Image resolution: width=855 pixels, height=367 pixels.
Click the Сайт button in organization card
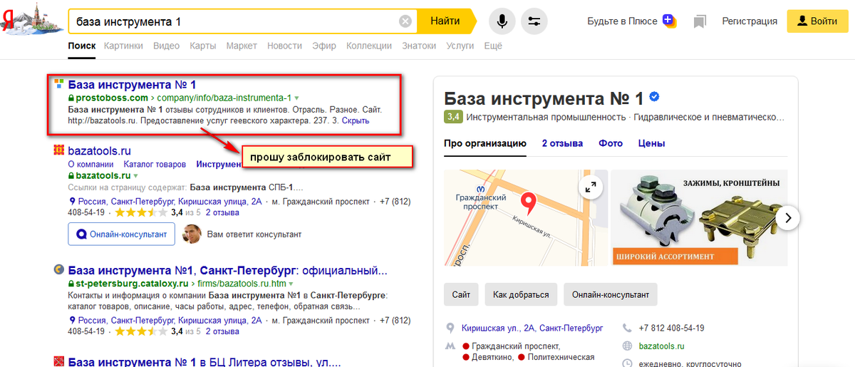coord(461,294)
